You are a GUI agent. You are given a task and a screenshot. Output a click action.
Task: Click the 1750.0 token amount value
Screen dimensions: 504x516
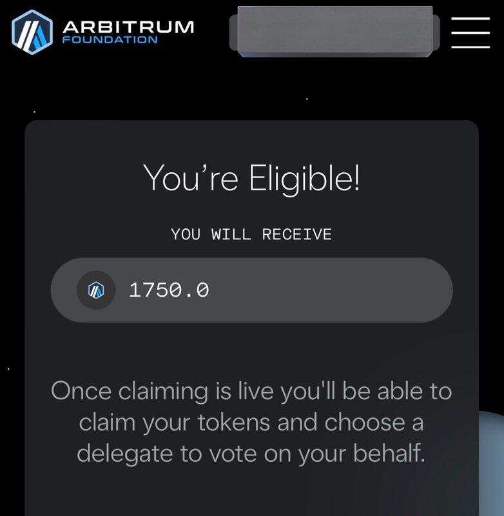coord(169,290)
